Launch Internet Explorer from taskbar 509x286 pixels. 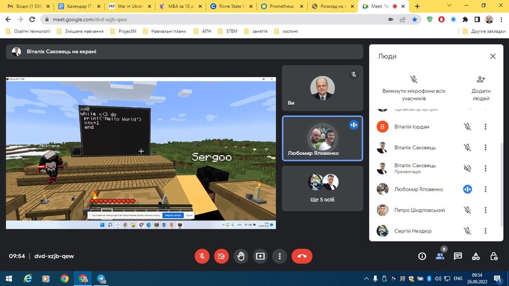click(28, 278)
